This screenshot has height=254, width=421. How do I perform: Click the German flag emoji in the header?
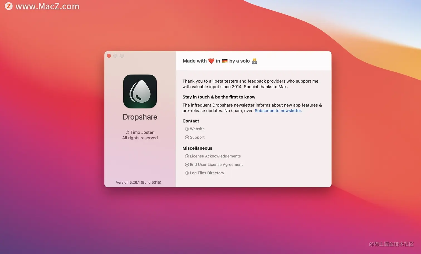click(x=225, y=61)
